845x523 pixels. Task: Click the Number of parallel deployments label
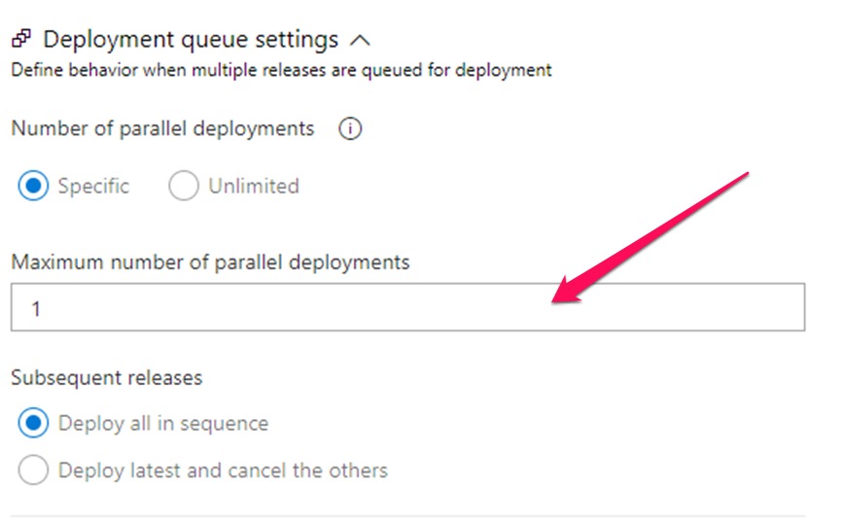pos(162,128)
